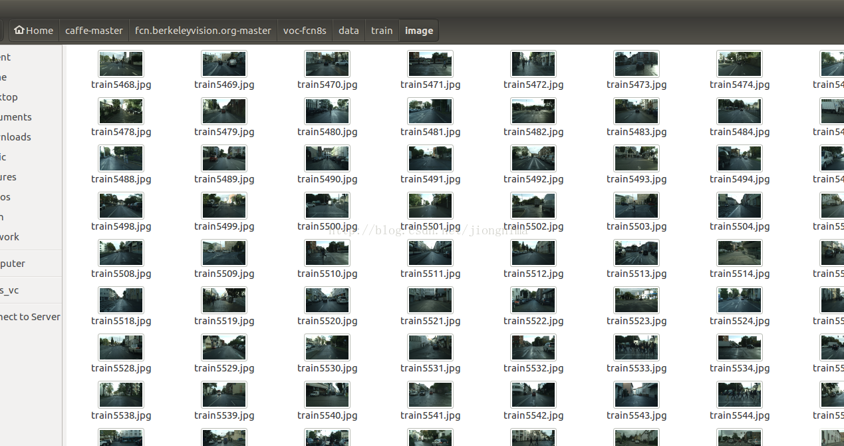This screenshot has height=446, width=844.
Task: Select train5511.jpg thumbnail
Action: pos(430,253)
